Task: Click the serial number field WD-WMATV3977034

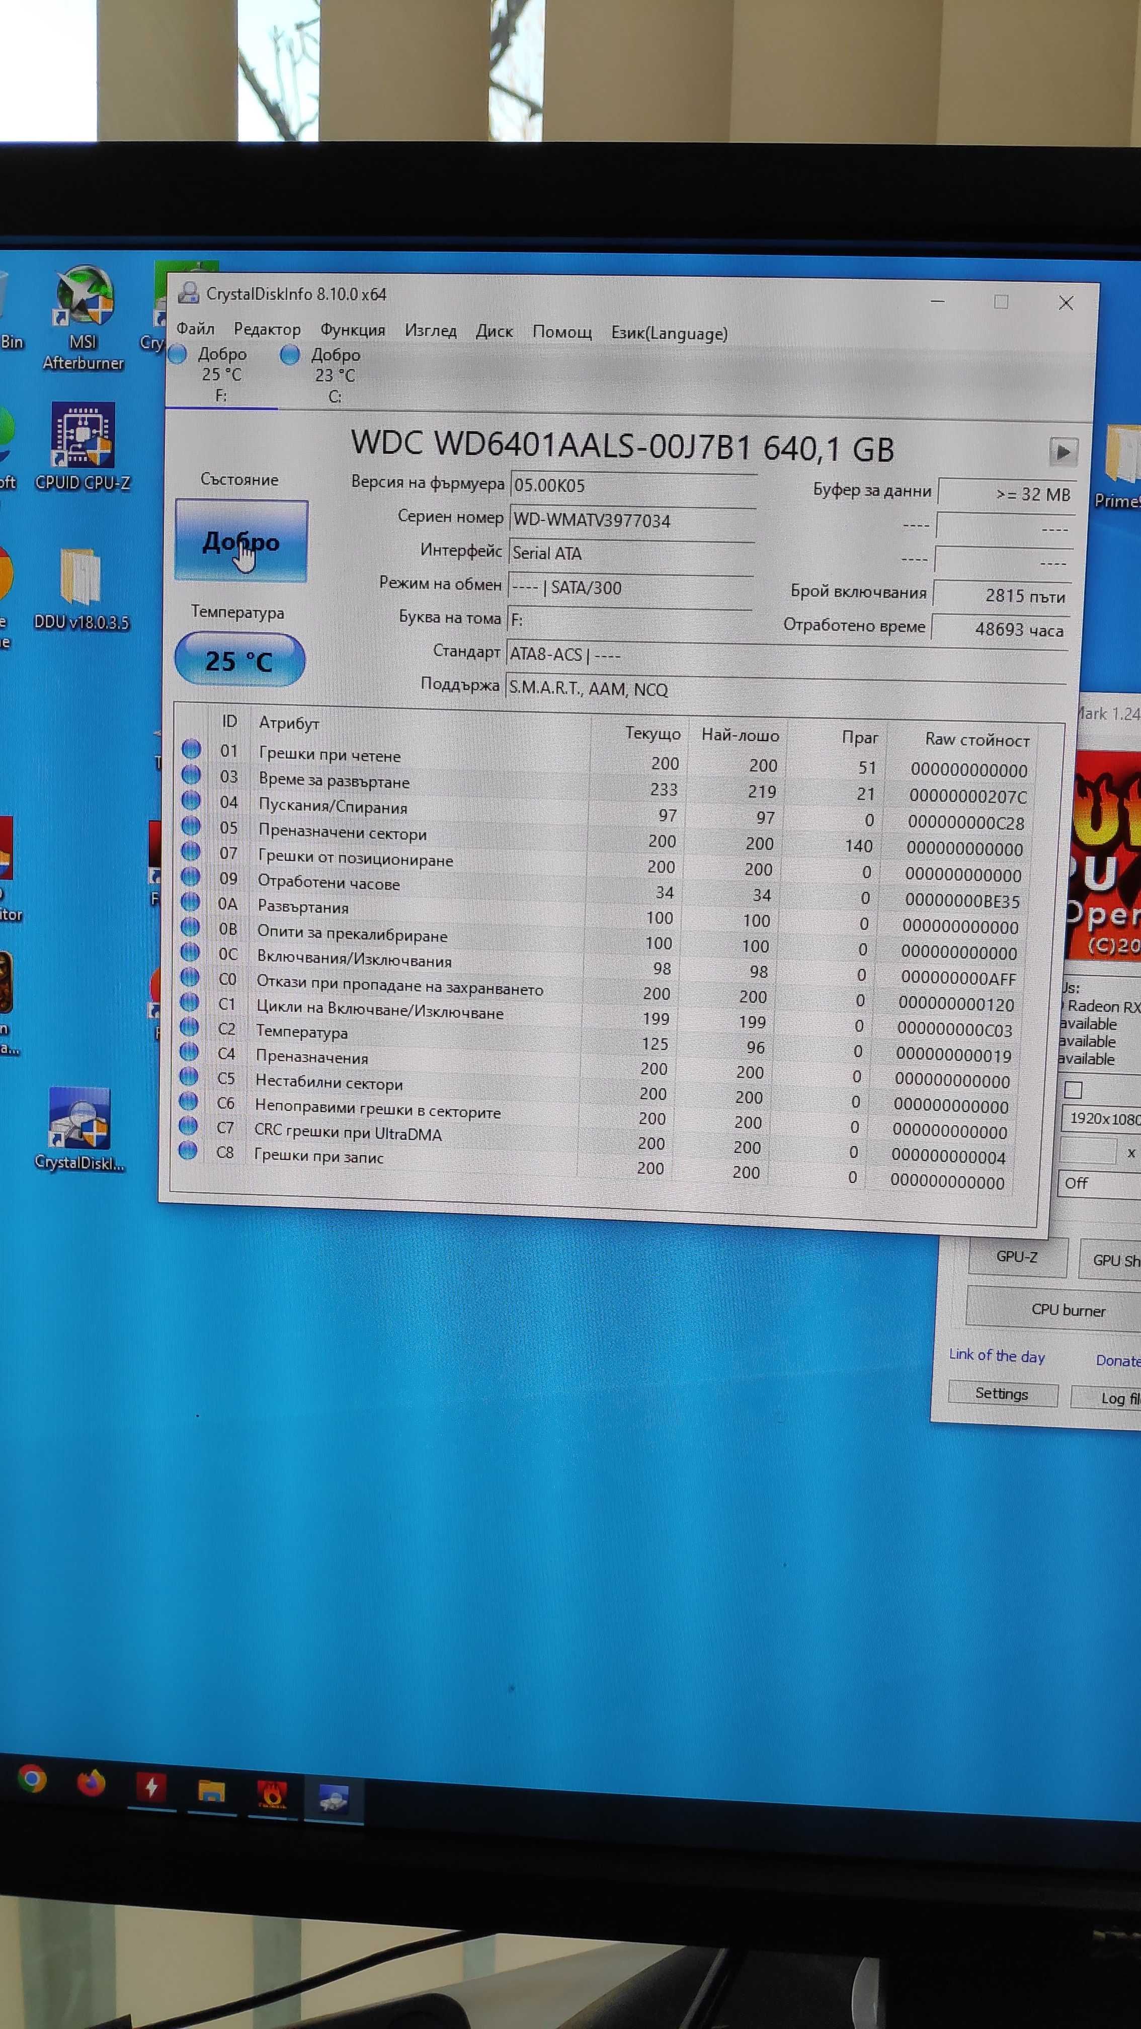Action: coord(633,521)
